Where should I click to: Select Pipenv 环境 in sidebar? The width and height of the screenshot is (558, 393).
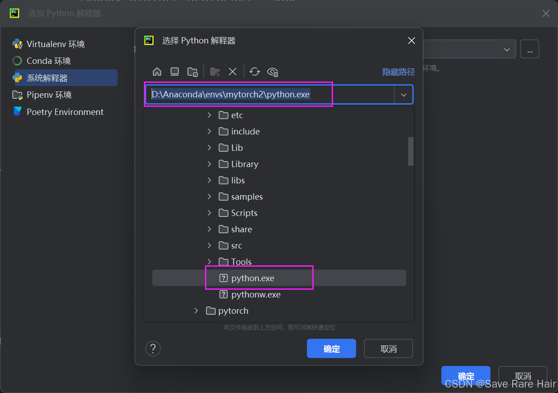(49, 95)
